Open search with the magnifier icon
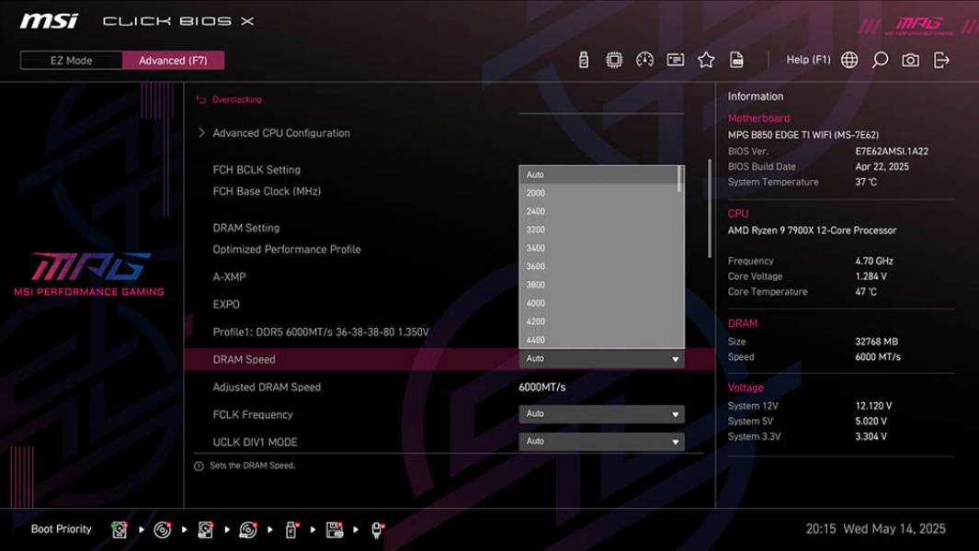 pos(880,60)
